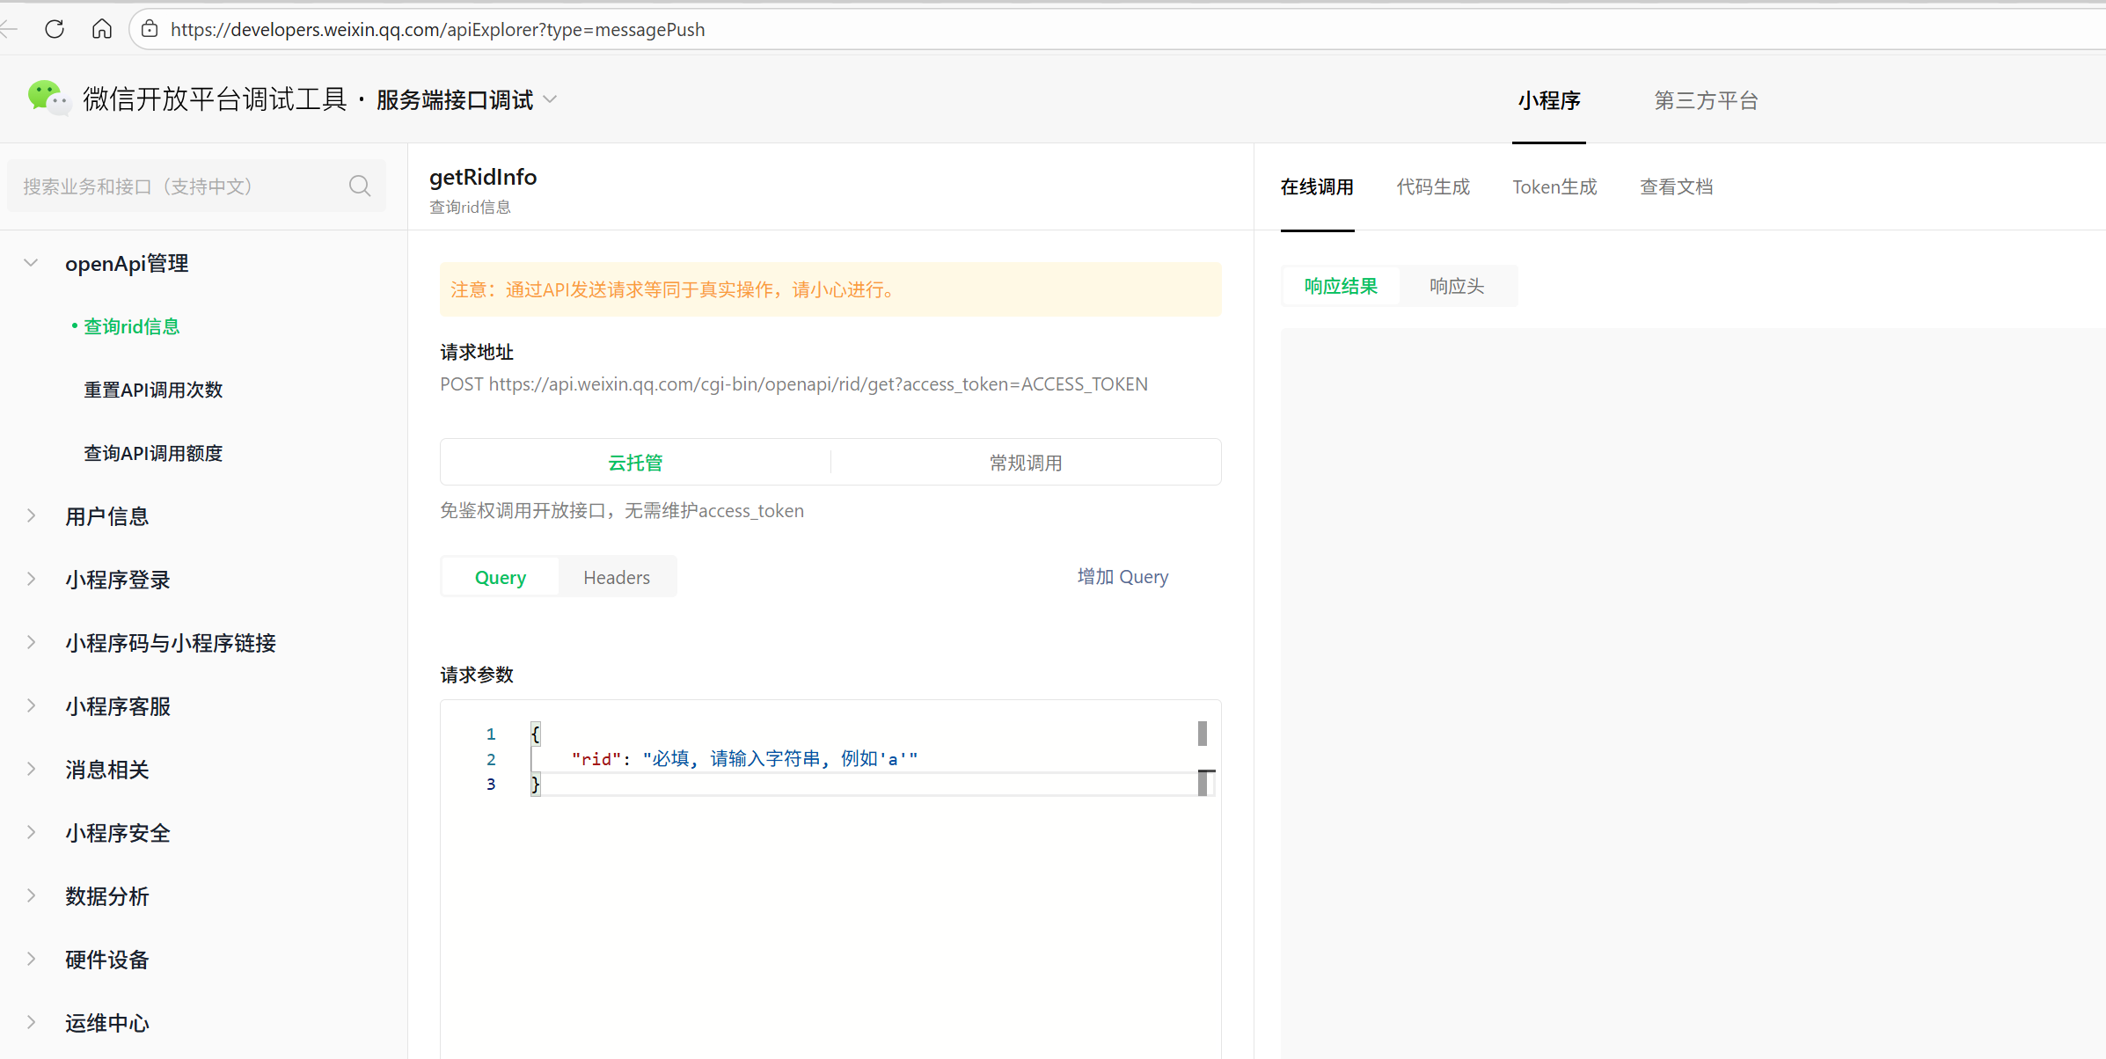Click the 增加 Query link

[1122, 577]
